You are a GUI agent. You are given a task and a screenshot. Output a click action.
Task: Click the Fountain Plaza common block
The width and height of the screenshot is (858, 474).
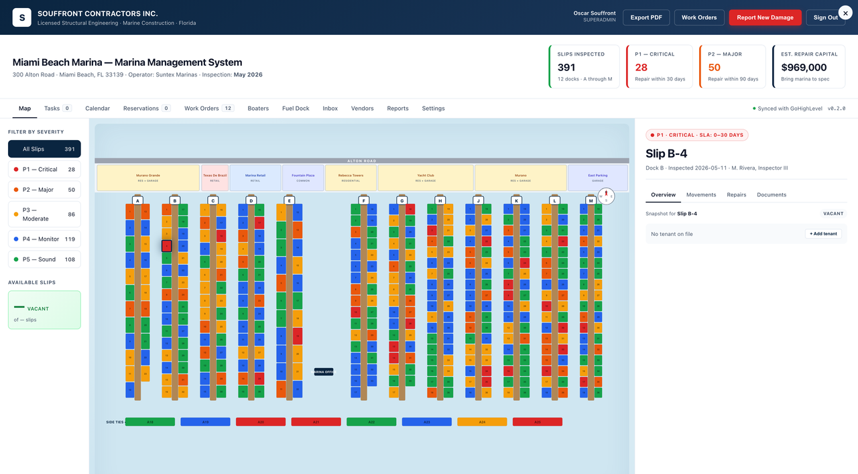303,178
